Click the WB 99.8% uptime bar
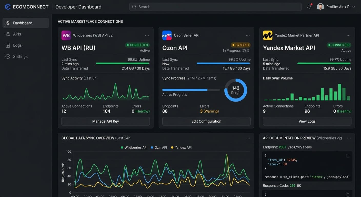 pos(123,63)
